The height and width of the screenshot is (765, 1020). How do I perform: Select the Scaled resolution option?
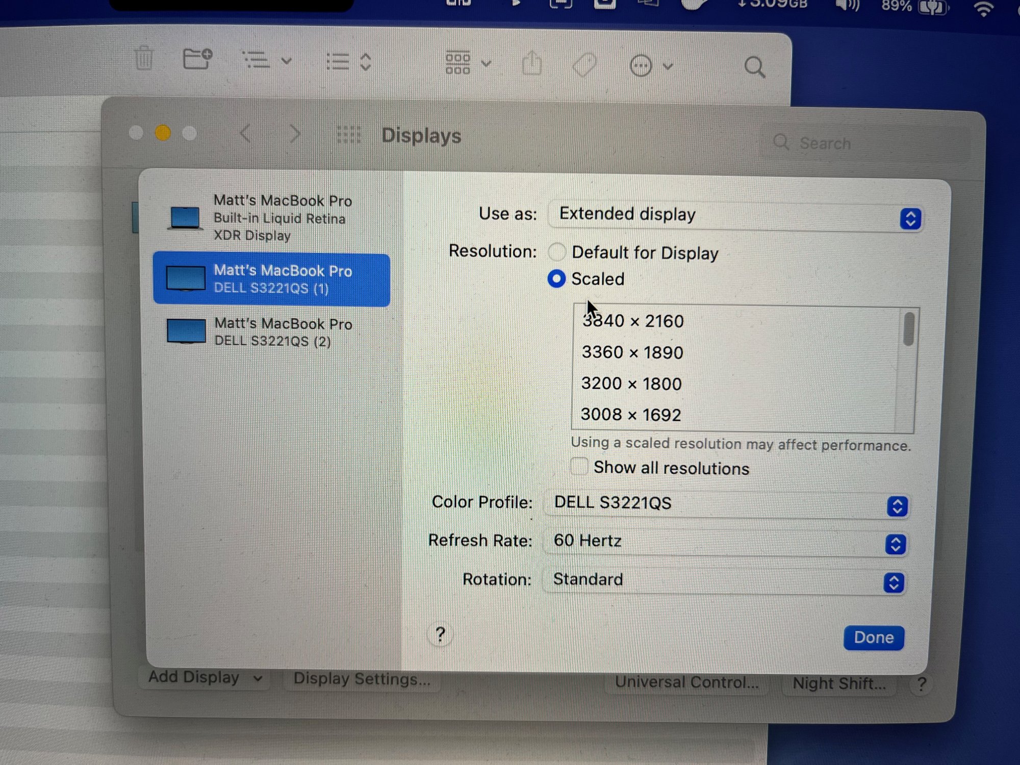tap(556, 279)
